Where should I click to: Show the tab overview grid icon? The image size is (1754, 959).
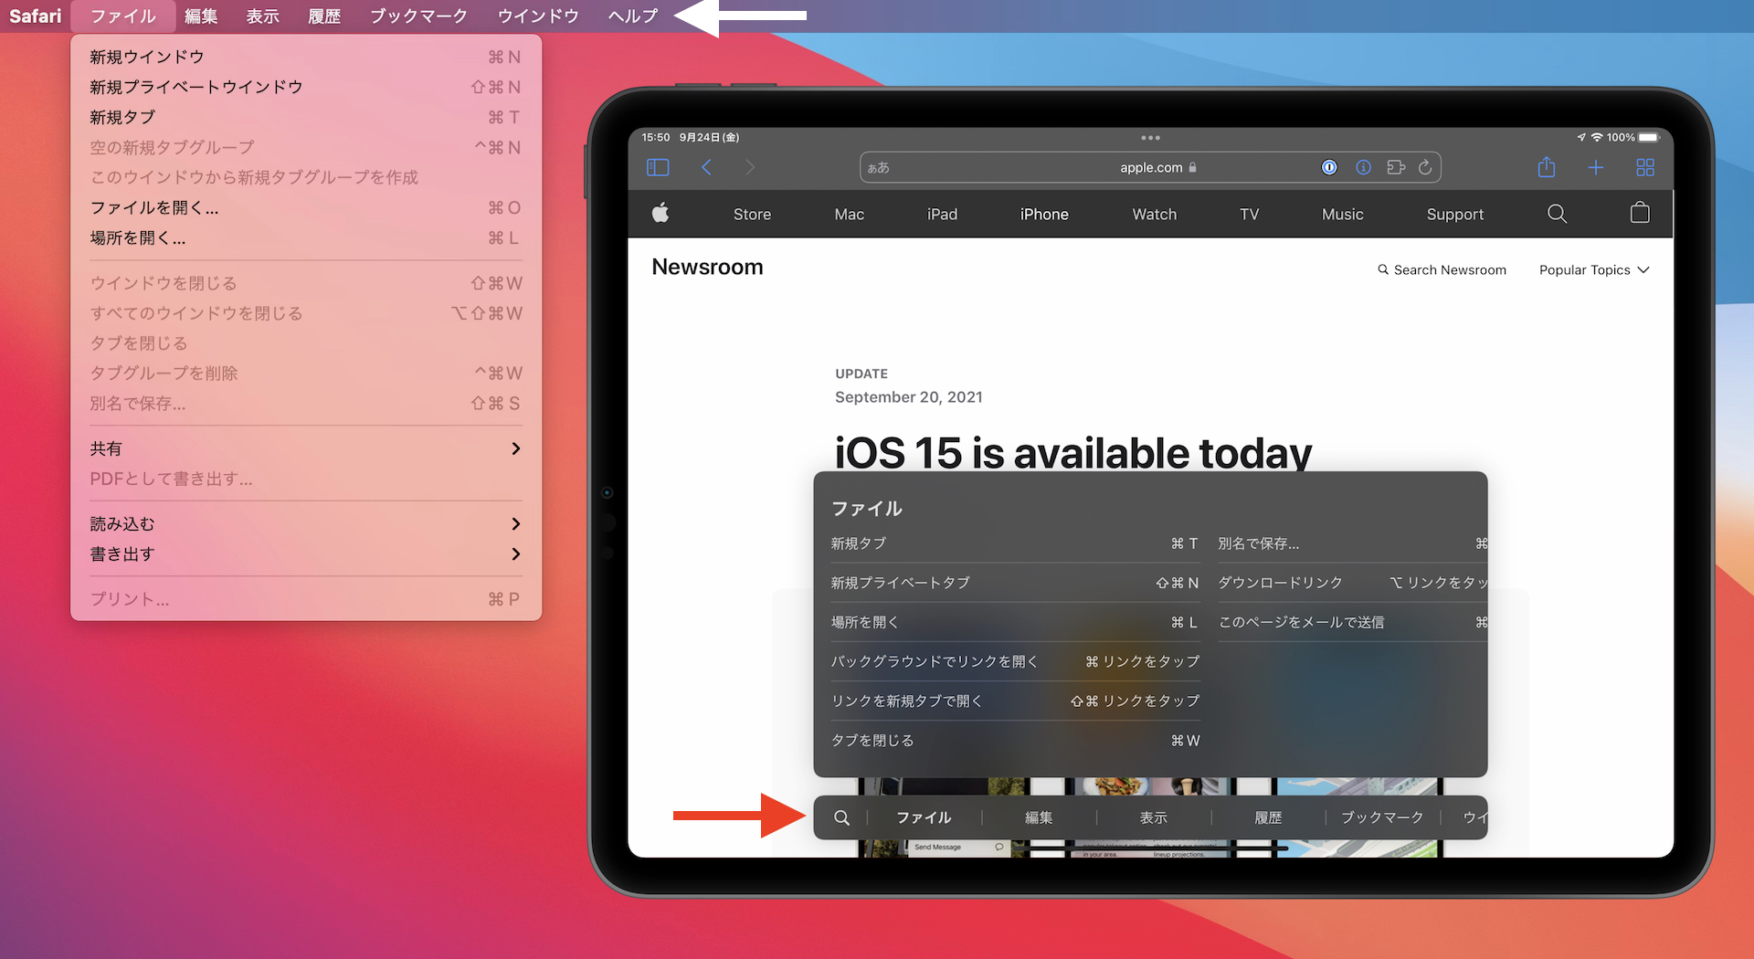click(x=1645, y=167)
